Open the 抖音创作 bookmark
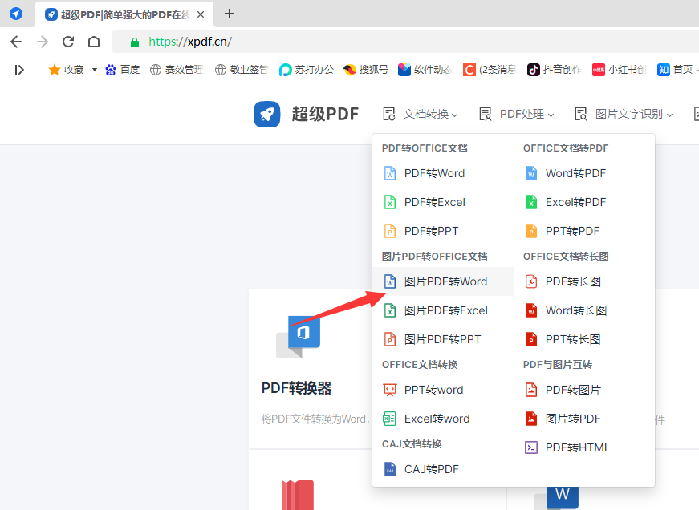699x510 pixels. (x=554, y=70)
